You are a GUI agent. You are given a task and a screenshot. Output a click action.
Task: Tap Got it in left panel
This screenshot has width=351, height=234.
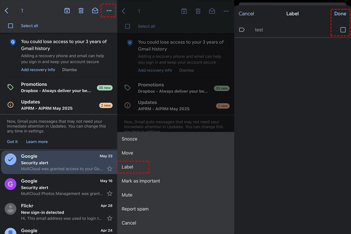tap(12, 142)
